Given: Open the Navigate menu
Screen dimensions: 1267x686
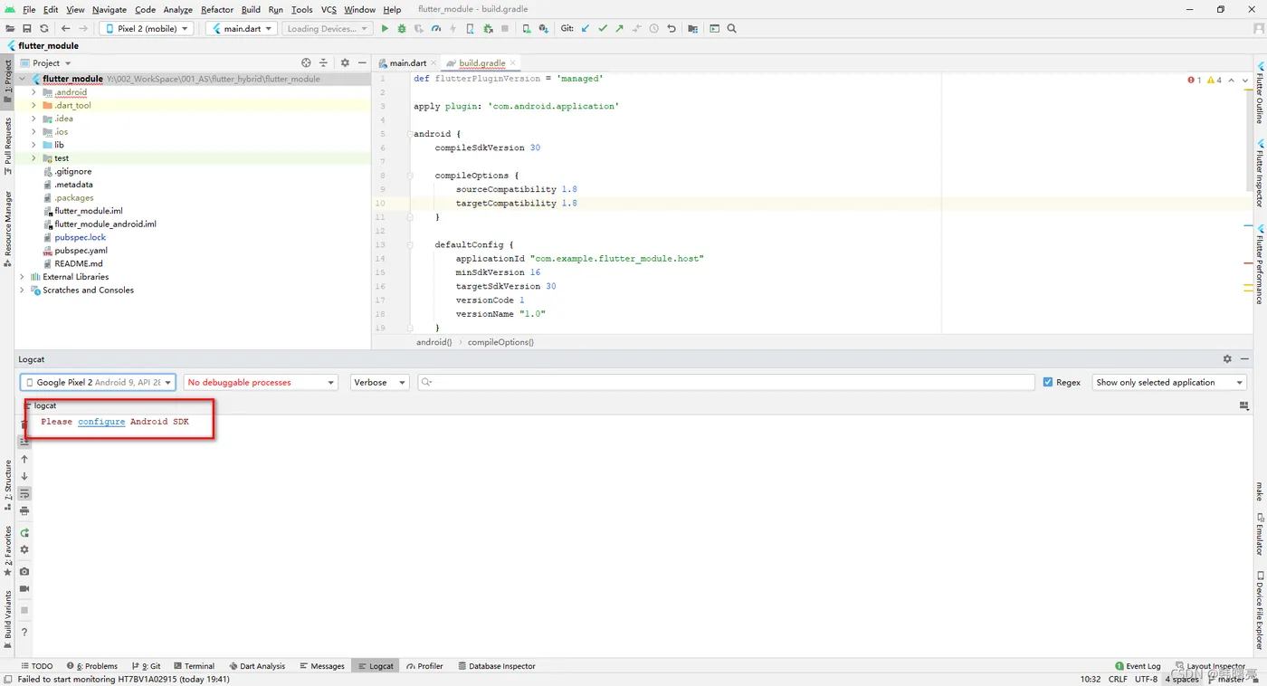Looking at the screenshot, I should [x=109, y=10].
